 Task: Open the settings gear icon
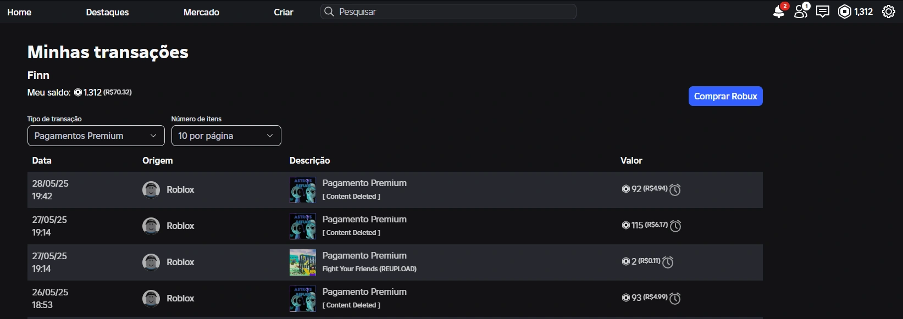(x=889, y=12)
